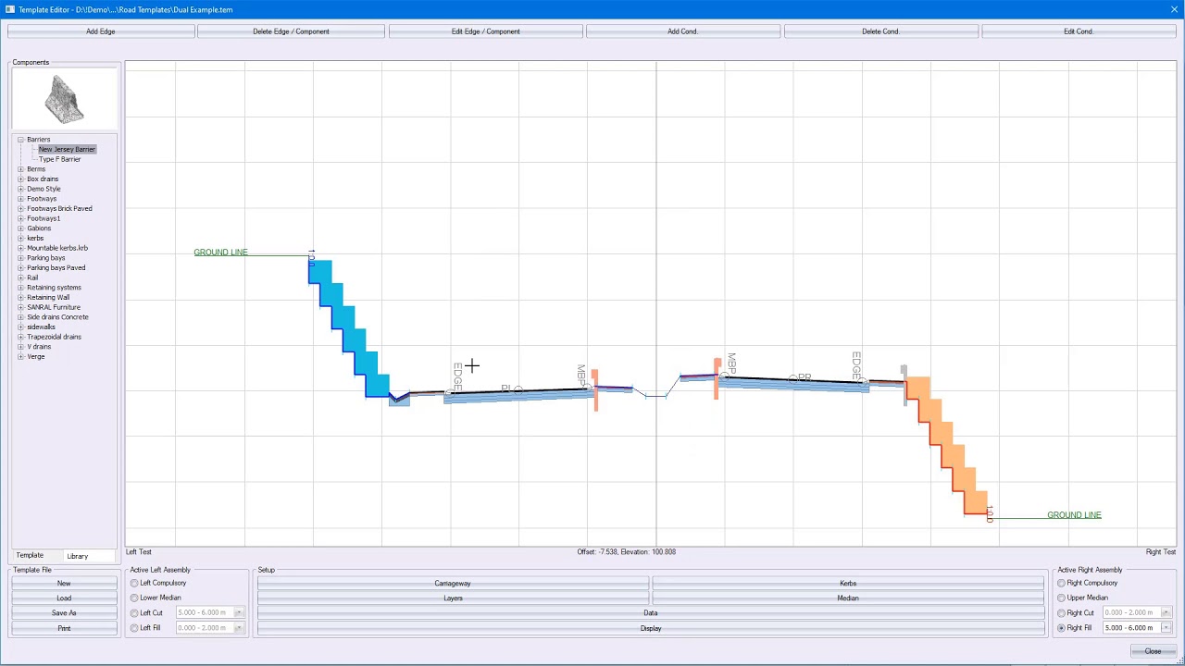Expand the Gabions tree node
The width and height of the screenshot is (1185, 666).
tap(20, 228)
